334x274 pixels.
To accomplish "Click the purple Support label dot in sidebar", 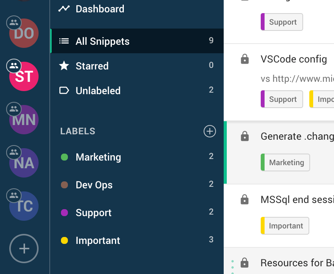I will point(64,213).
